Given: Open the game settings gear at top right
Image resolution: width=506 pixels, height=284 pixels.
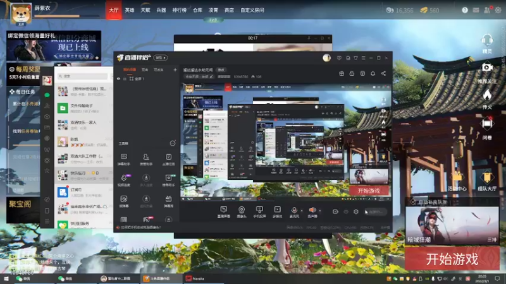Looking at the screenshot, I should pyautogui.click(x=498, y=10).
